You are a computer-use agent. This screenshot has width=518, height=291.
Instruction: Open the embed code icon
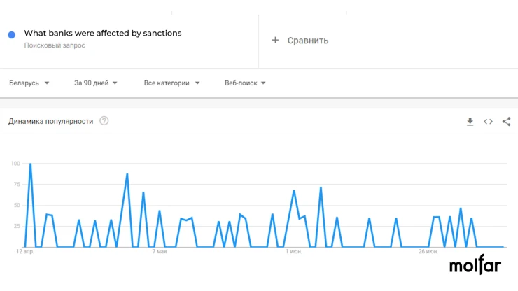pyautogui.click(x=488, y=122)
